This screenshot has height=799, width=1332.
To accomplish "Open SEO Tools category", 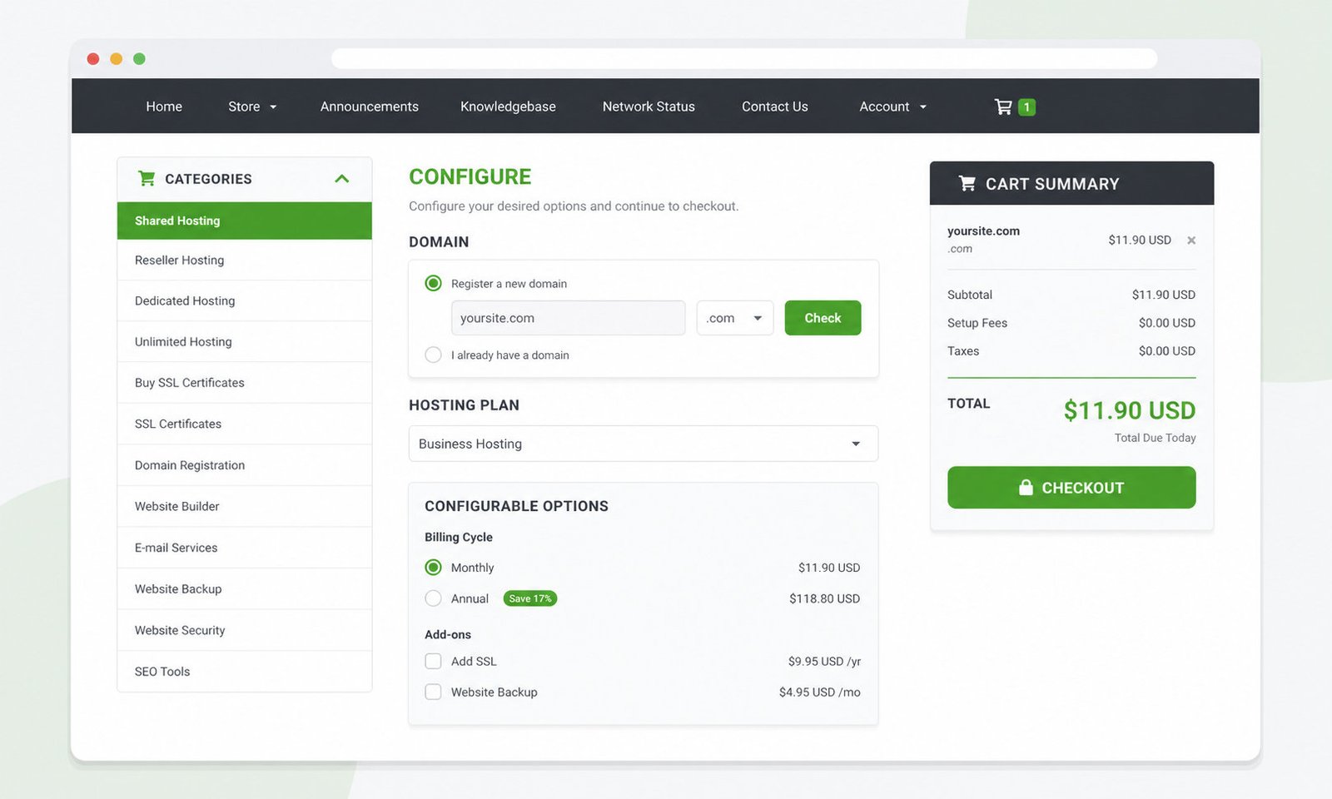I will tap(245, 671).
